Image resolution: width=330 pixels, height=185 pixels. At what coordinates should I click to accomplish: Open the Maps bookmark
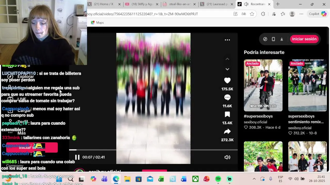[97, 23]
